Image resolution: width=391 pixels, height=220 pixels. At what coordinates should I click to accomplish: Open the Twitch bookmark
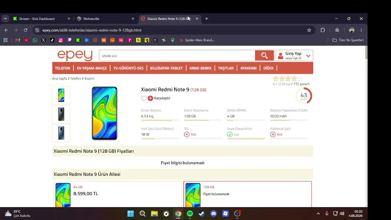[69, 40]
